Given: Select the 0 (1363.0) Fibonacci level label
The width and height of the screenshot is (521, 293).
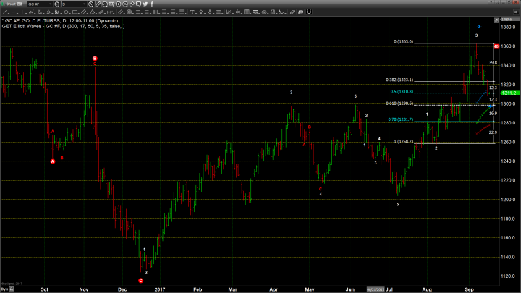Looking at the screenshot, I should pos(404,41).
